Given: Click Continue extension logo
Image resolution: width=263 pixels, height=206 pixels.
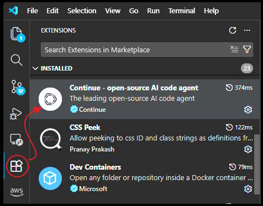Looking at the screenshot, I should (x=50, y=99).
